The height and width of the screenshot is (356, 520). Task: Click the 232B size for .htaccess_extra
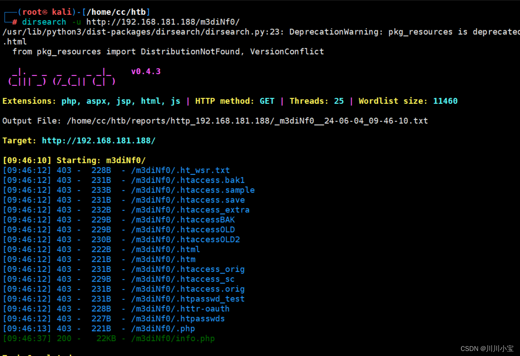pos(101,210)
